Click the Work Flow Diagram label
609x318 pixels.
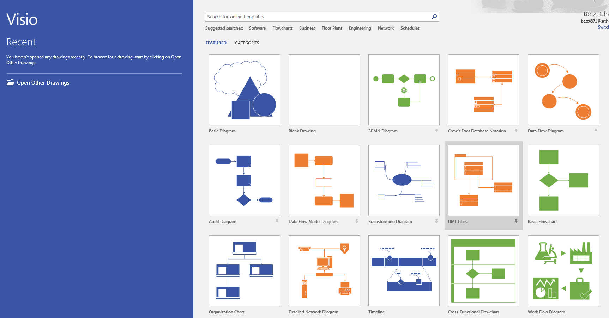[547, 312]
